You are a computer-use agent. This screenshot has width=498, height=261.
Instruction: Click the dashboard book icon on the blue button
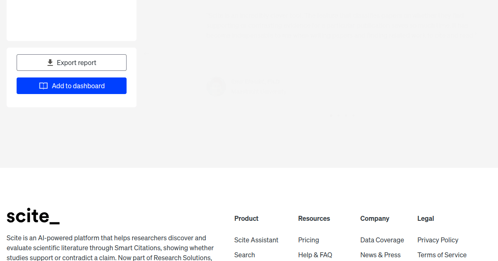point(44,86)
